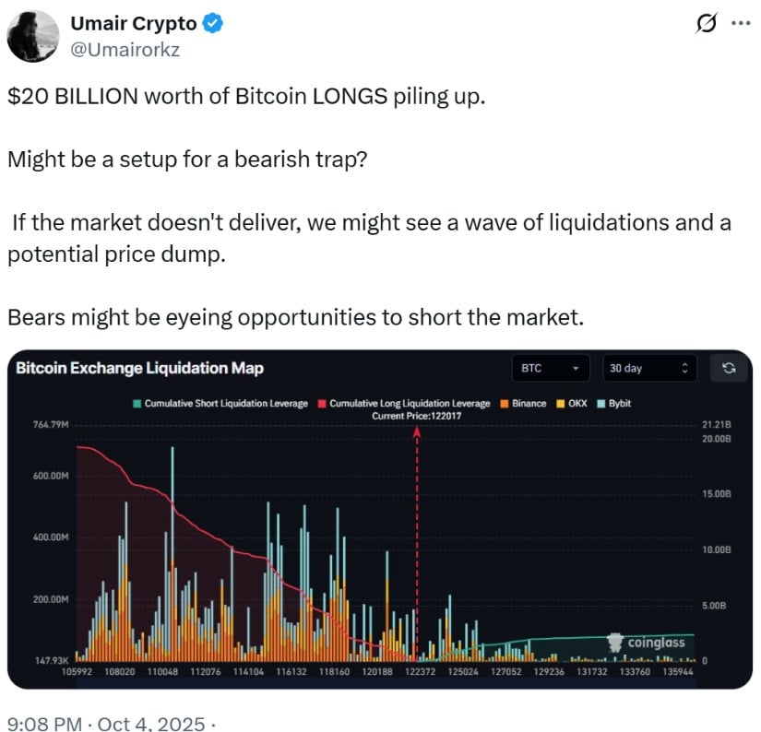Hide the OKX legend series

[571, 404]
